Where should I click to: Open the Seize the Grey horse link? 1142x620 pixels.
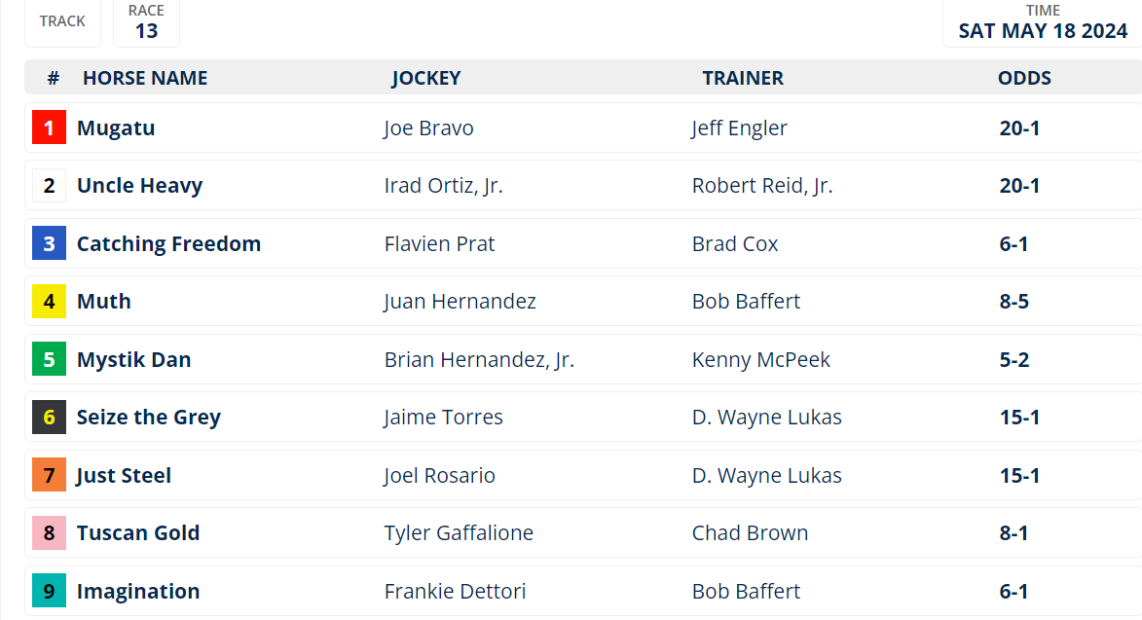click(148, 418)
